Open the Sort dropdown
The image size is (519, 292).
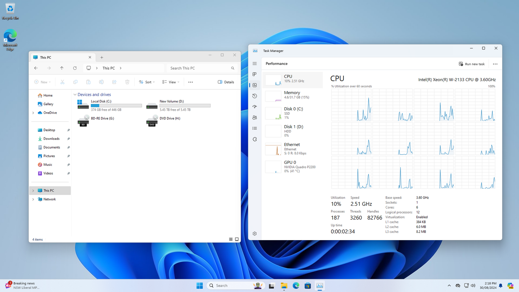point(147,82)
